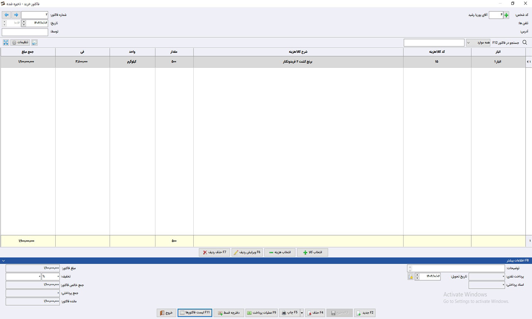Click the مقدار column header
Image resolution: width=532 pixels, height=319 pixels.
point(174,52)
